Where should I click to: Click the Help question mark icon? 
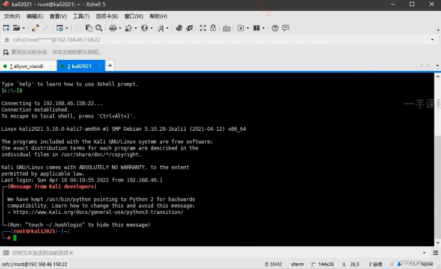click(275, 28)
